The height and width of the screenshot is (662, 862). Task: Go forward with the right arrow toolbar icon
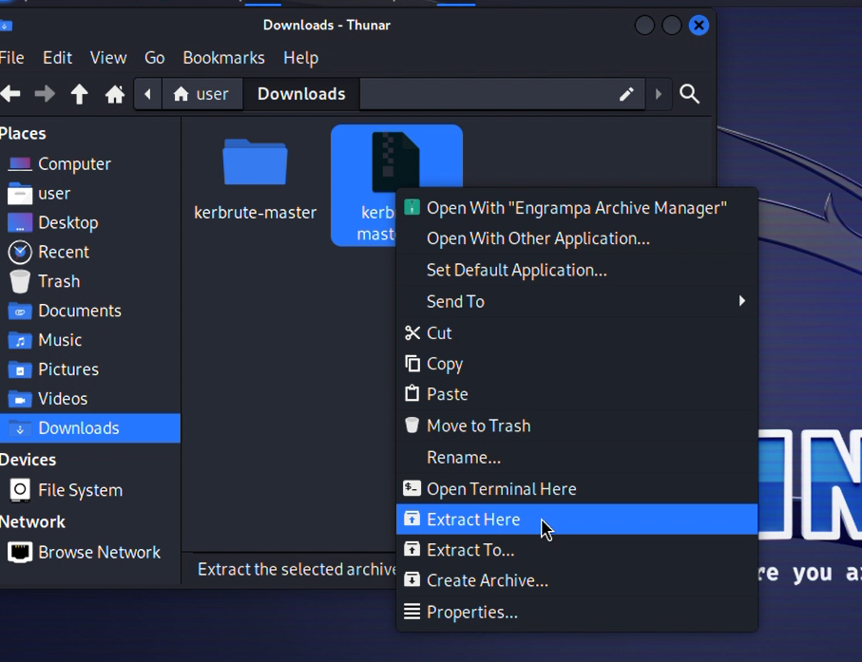pyautogui.click(x=45, y=94)
